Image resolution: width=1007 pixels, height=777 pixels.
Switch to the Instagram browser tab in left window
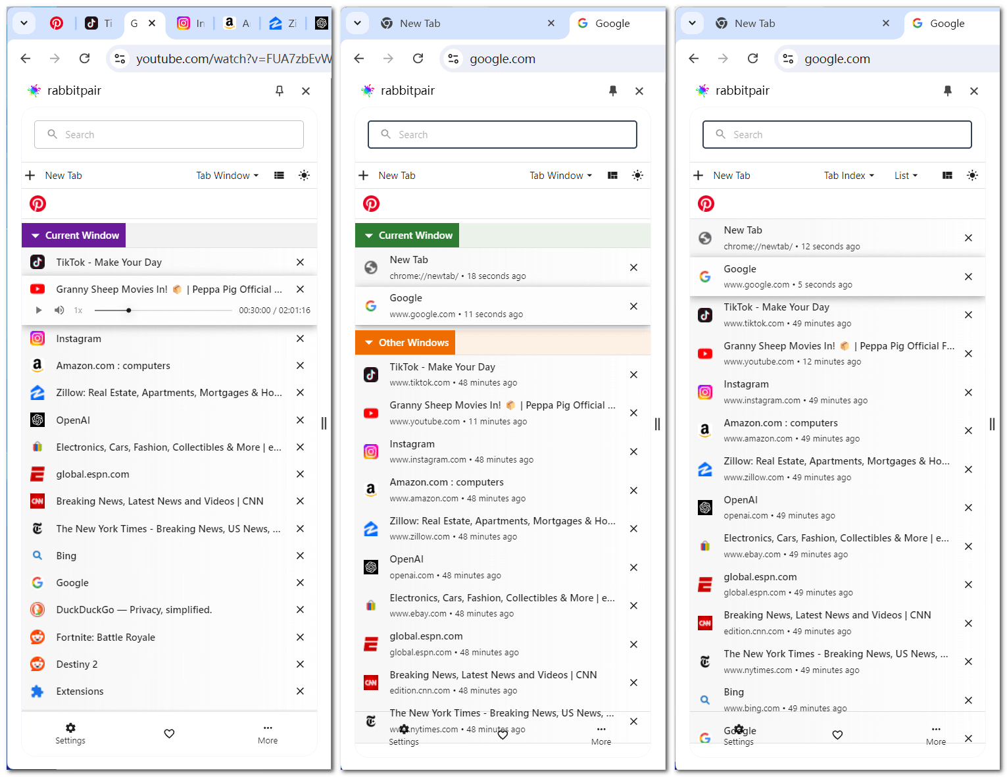191,23
